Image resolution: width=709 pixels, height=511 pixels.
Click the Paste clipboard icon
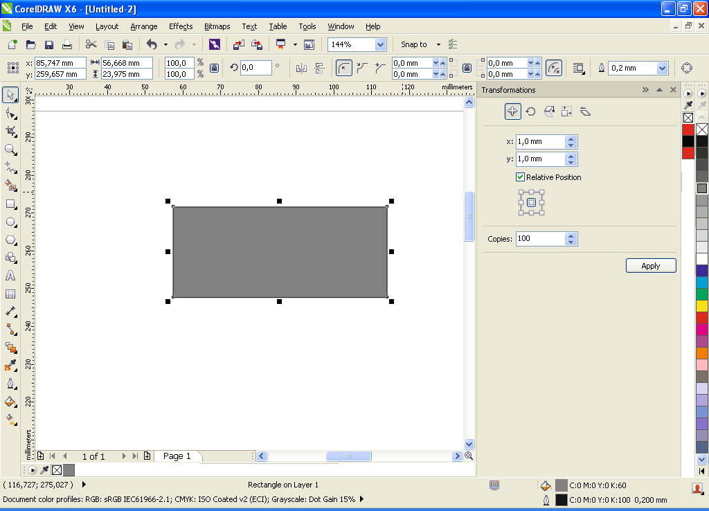(127, 44)
